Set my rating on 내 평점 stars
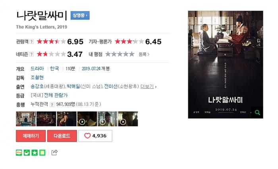Image resolution: width=278 pixels, height=169 pixels. 120,54
